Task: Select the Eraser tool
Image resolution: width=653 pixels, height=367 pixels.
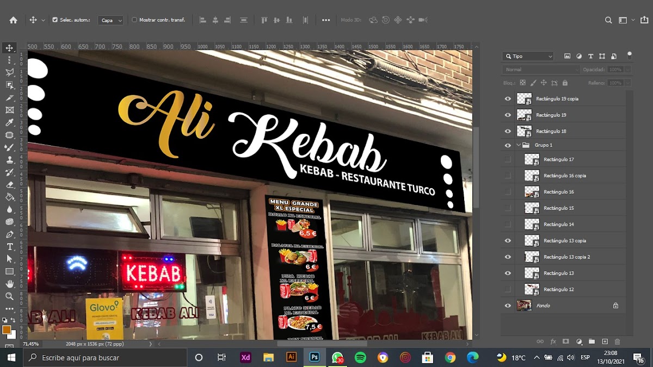Action: point(9,185)
